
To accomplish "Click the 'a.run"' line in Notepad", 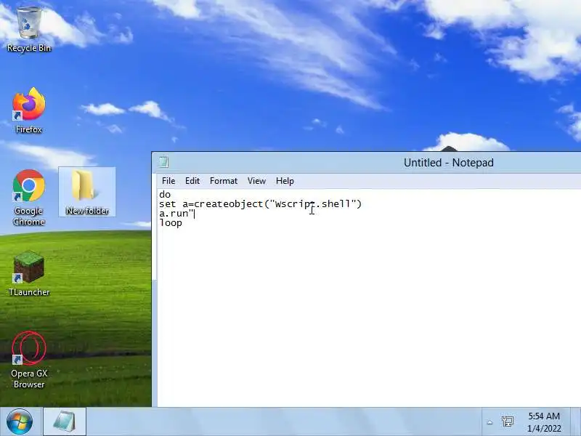I will pos(176,214).
